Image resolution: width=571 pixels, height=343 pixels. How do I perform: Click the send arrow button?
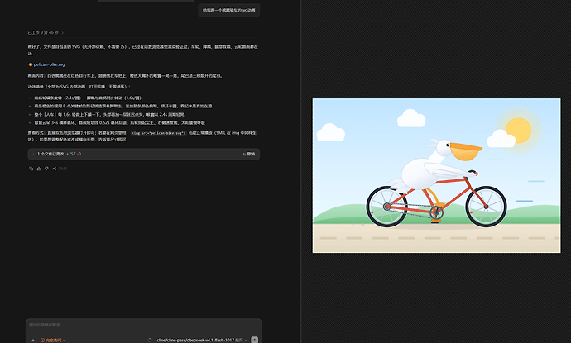255,340
